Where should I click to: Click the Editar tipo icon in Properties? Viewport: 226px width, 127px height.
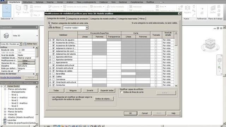[25, 44]
